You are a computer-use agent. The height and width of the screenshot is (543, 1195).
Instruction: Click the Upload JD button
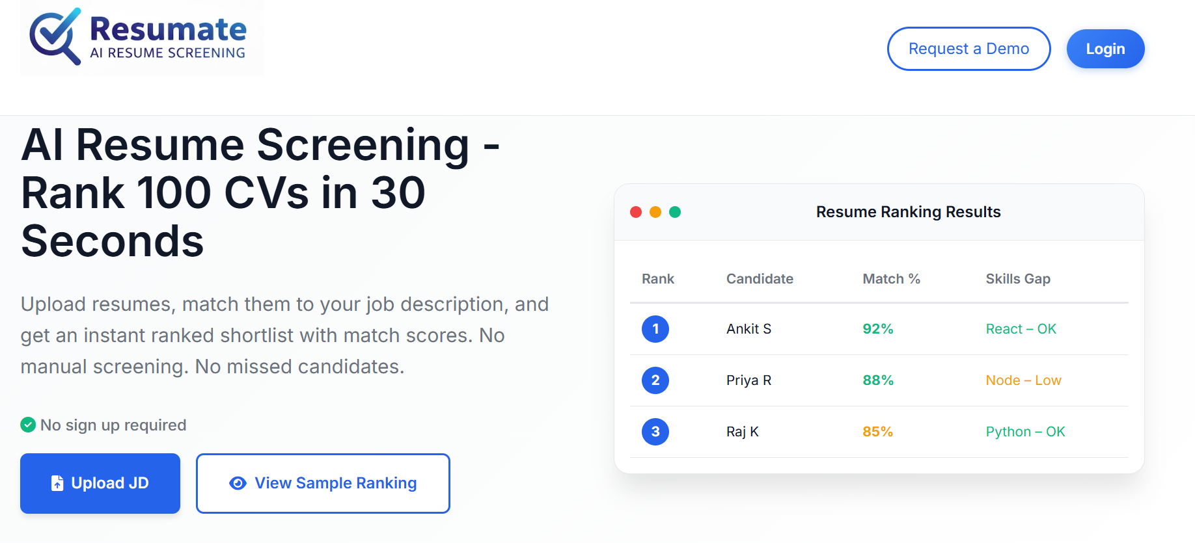[x=100, y=483]
